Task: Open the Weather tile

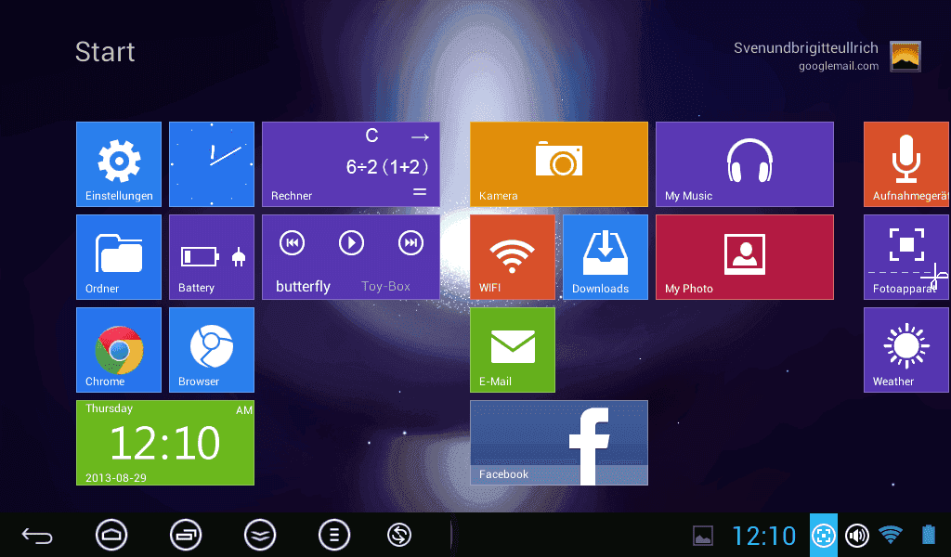Action: (907, 350)
